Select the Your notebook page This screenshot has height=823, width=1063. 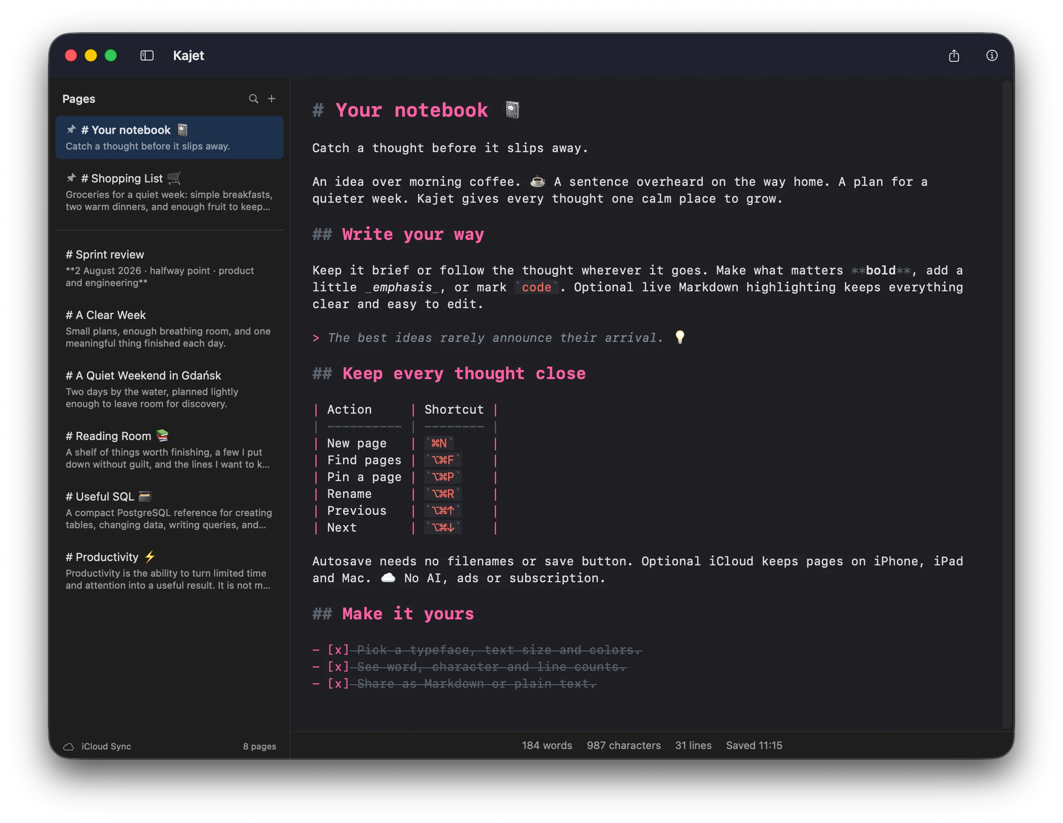[x=170, y=137]
